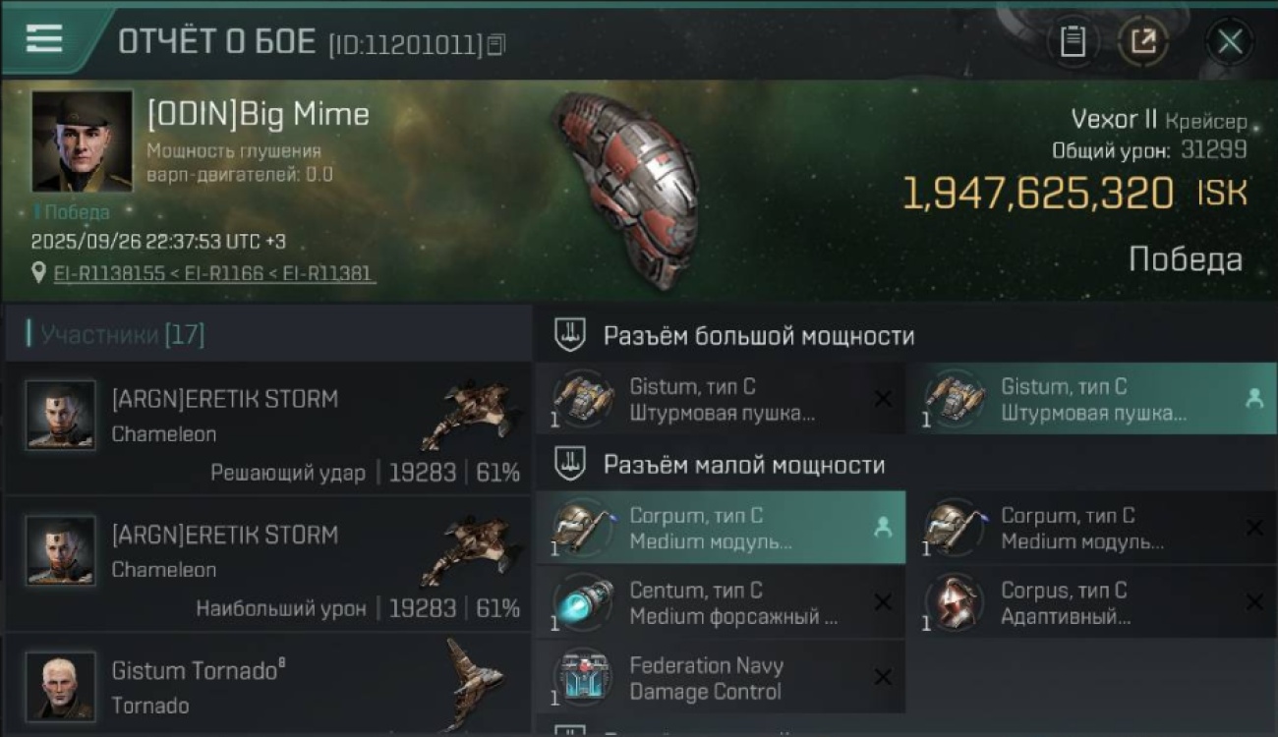Share the battle report externally

(x=1143, y=41)
